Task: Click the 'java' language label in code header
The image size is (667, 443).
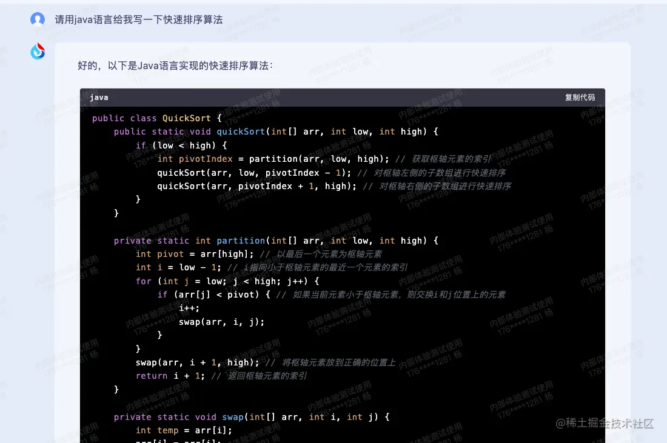Action: (99, 98)
